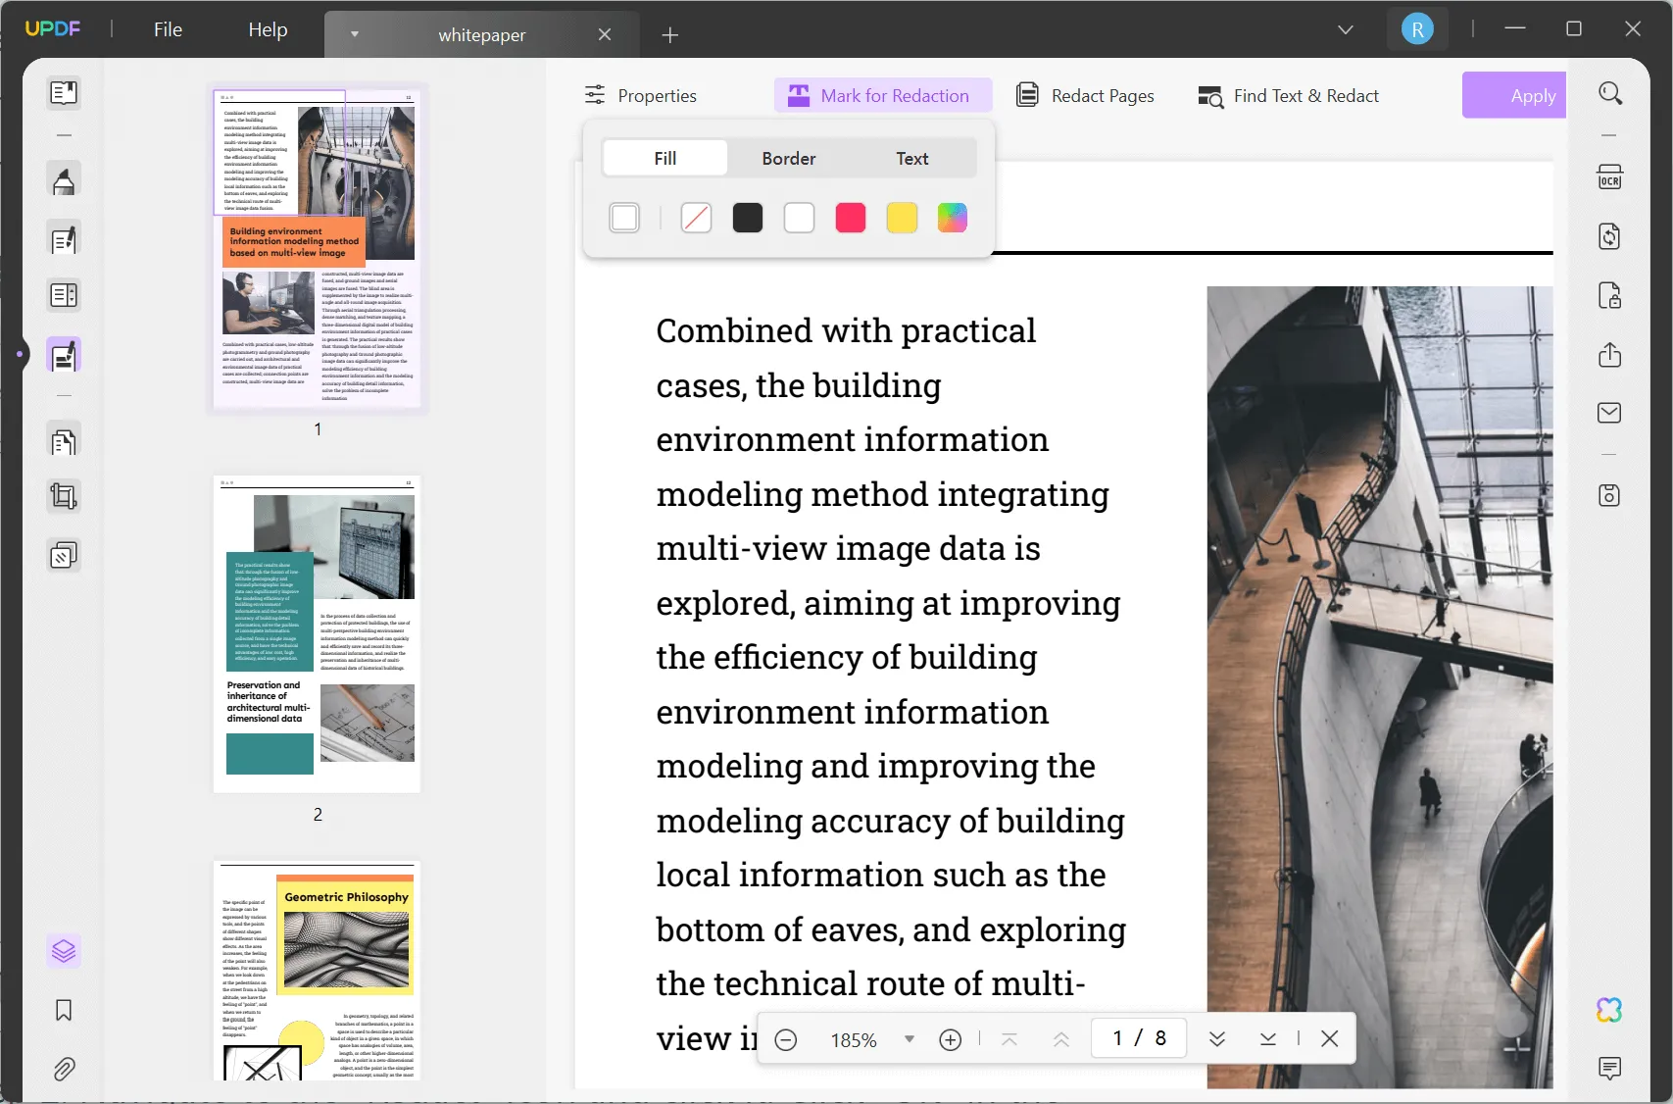Open the attachments paperclip icon
Screen dimensions: 1673x1104
pyautogui.click(x=64, y=1069)
